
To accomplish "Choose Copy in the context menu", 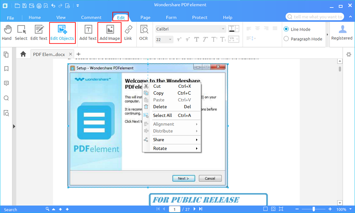I will pyautogui.click(x=172, y=93).
